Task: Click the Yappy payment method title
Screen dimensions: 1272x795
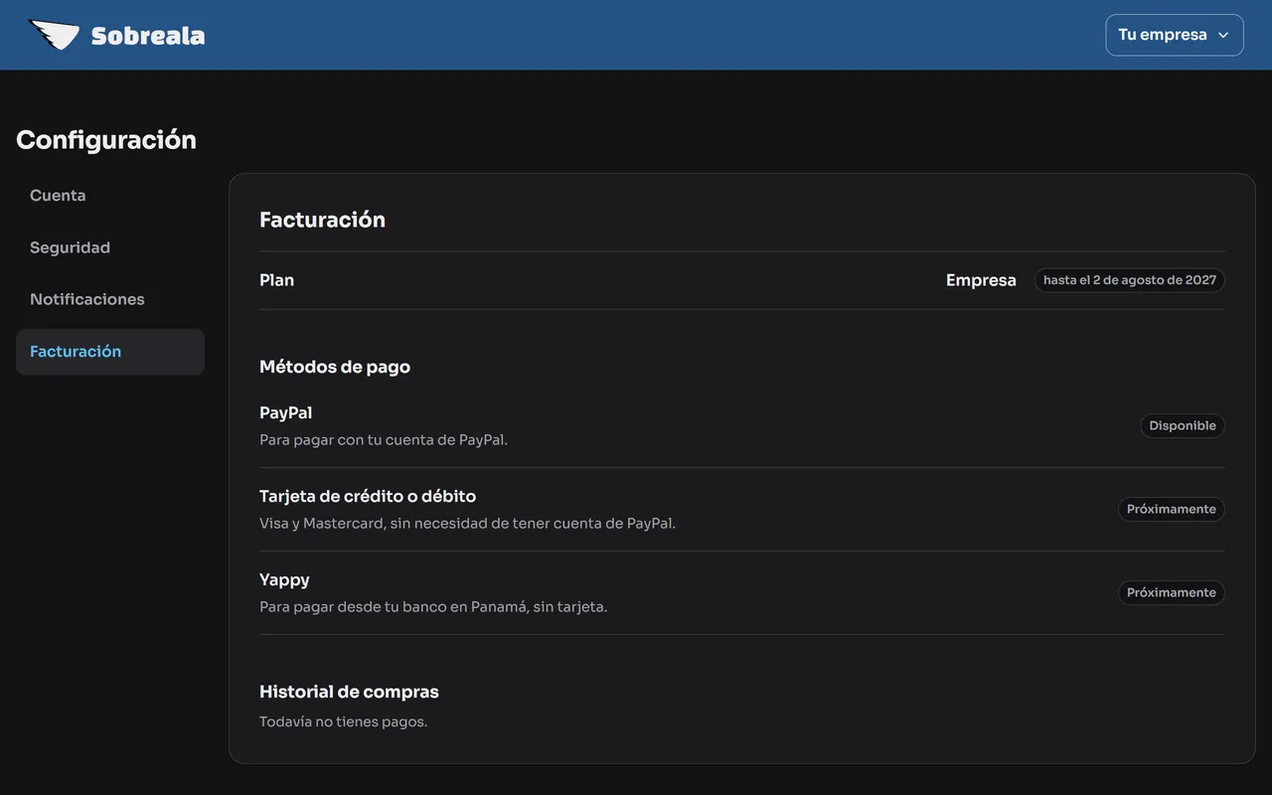Action: 284,579
